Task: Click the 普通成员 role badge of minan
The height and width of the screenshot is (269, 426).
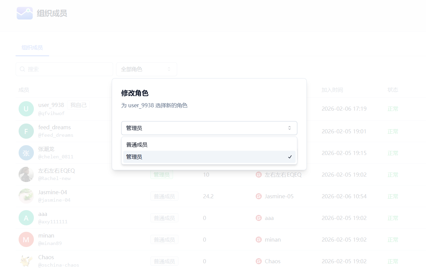Action: pos(164,240)
